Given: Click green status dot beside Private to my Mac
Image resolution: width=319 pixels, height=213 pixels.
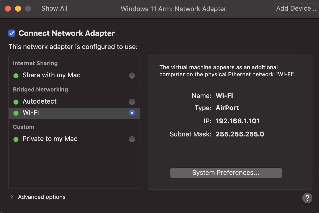Looking at the screenshot, I should tap(16, 139).
